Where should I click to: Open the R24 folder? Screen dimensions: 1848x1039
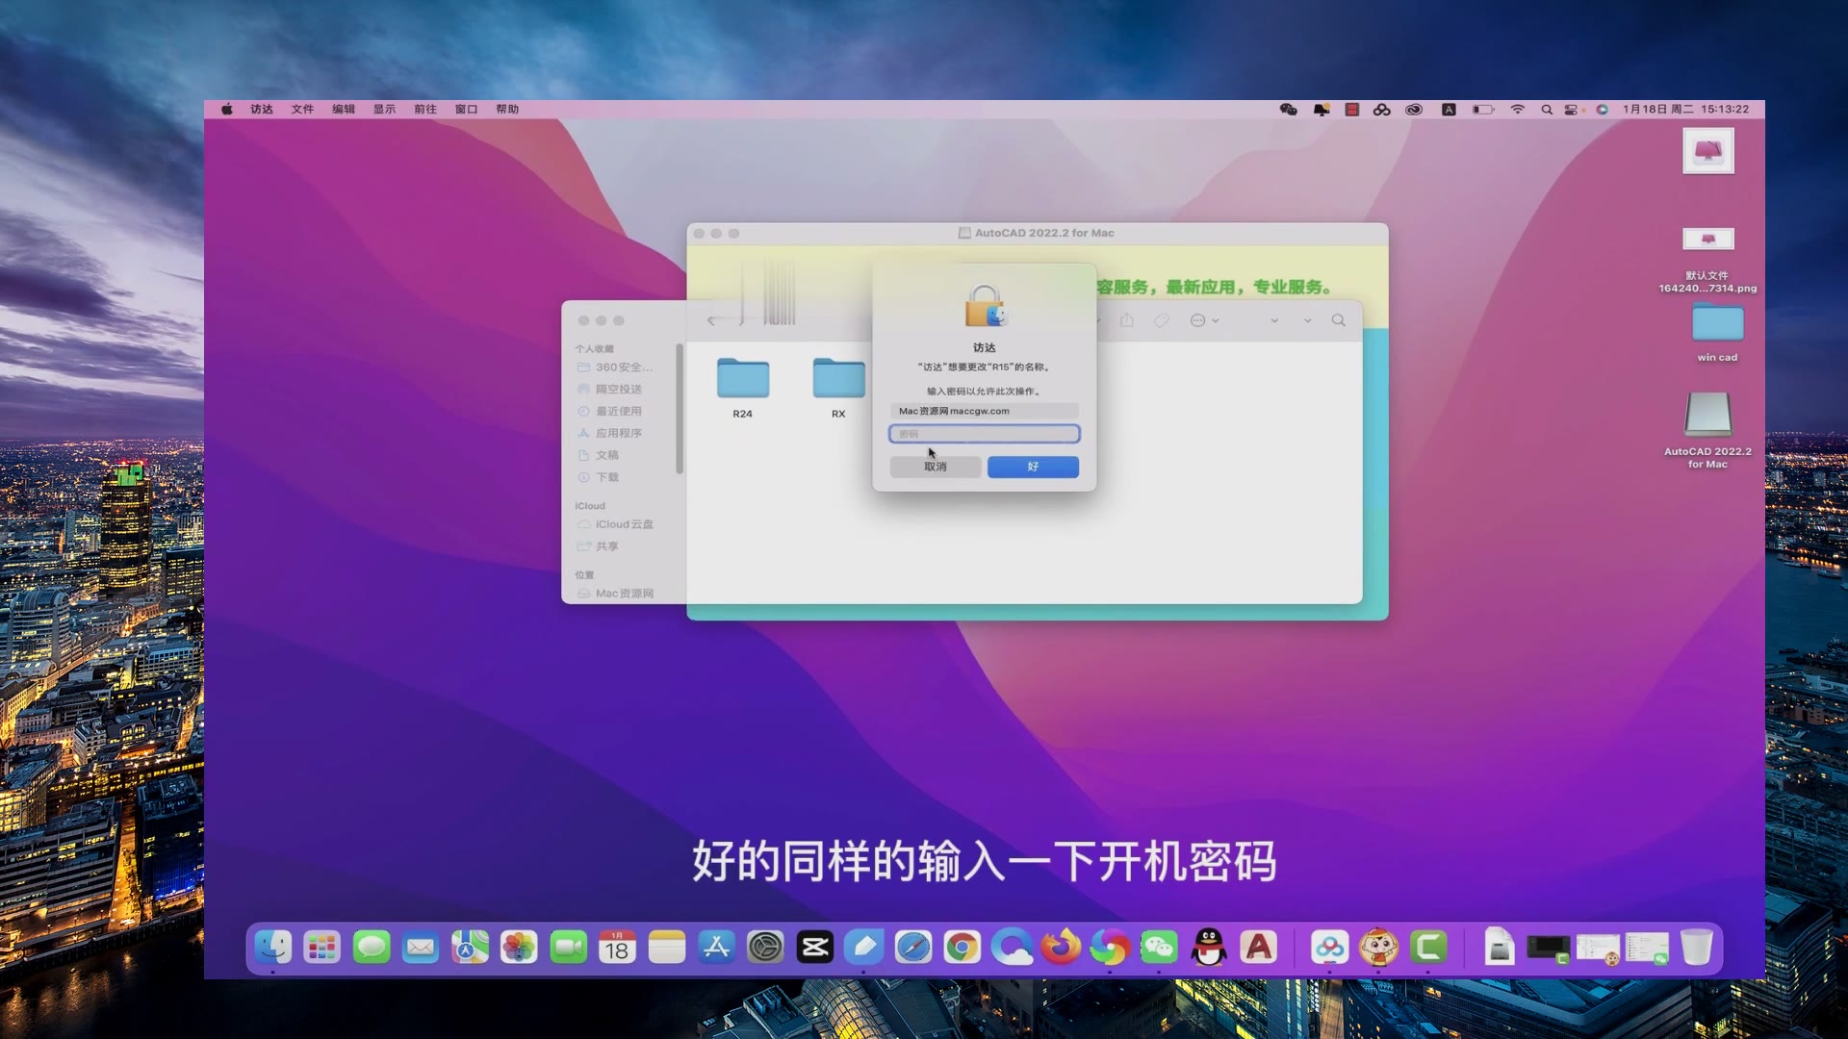pos(741,380)
